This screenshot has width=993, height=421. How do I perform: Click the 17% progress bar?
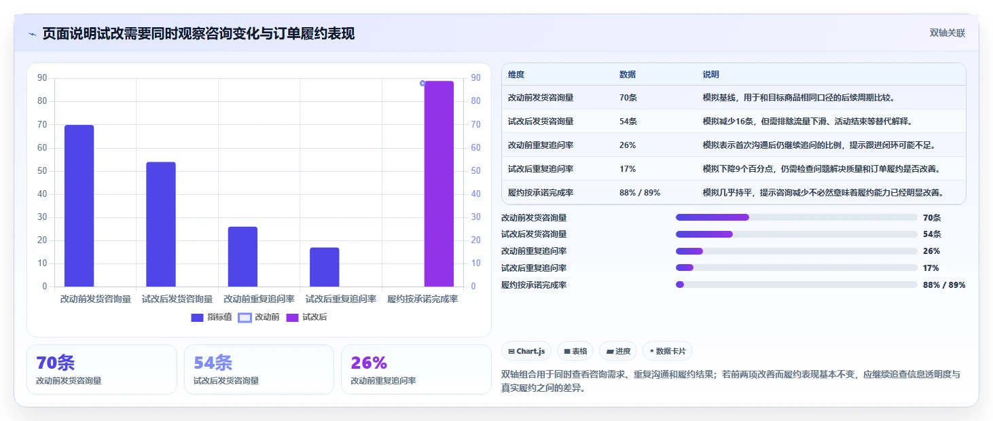796,268
